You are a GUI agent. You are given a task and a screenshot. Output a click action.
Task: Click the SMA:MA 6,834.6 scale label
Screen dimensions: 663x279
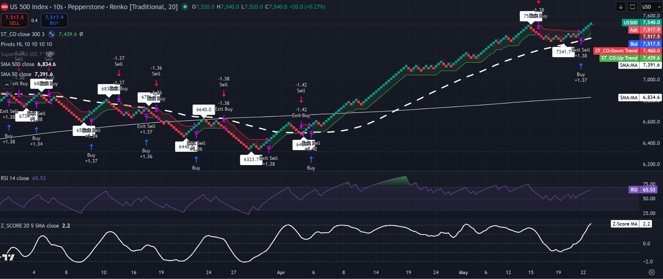pyautogui.click(x=640, y=97)
